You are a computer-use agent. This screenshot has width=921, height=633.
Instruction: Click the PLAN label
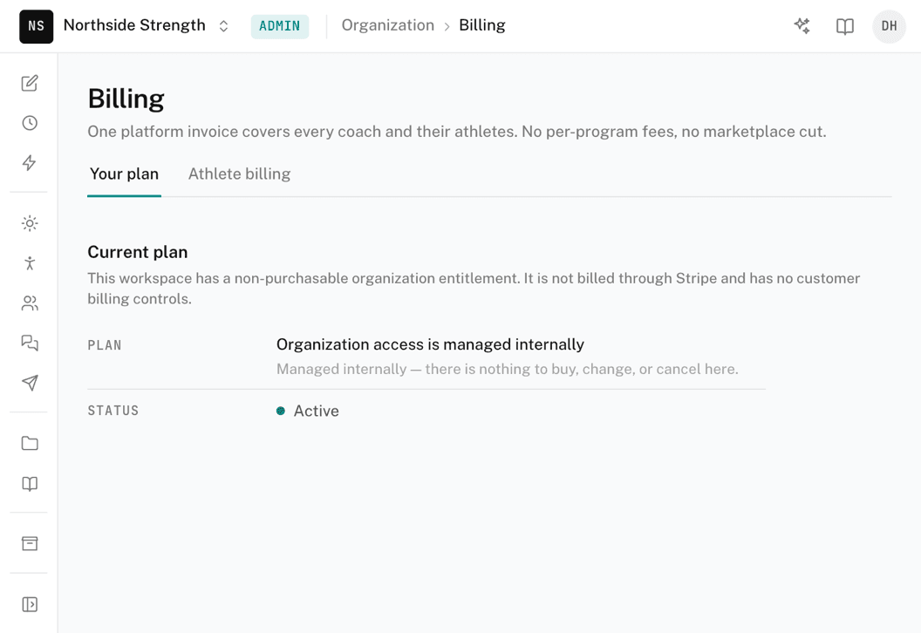[105, 345]
